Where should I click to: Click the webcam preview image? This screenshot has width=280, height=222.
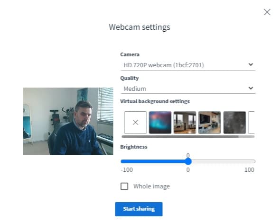[x=68, y=121]
